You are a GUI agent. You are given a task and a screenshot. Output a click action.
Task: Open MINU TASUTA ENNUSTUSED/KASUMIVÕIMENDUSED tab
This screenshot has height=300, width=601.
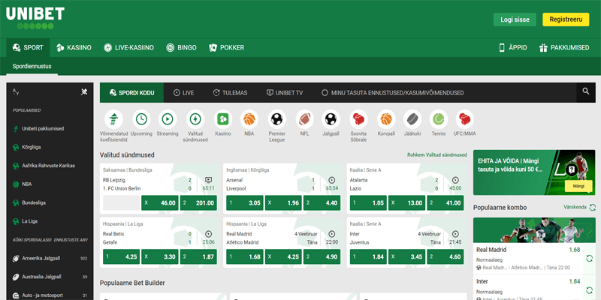(x=392, y=92)
